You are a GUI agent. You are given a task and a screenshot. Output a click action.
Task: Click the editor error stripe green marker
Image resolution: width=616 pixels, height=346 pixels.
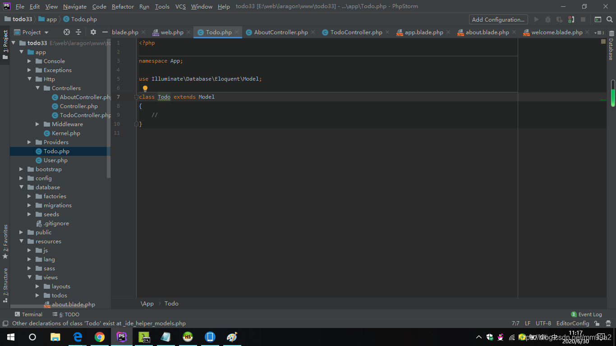point(603,100)
